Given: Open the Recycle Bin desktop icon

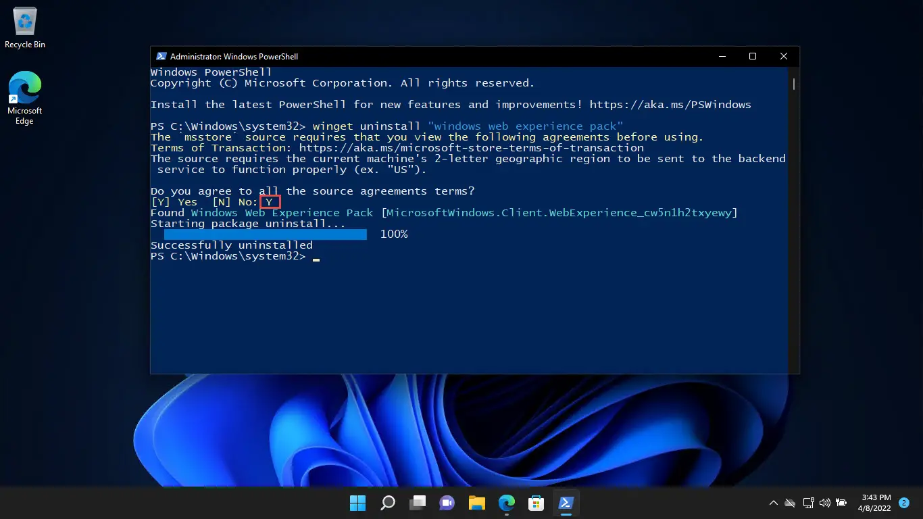Looking at the screenshot, I should (25, 28).
